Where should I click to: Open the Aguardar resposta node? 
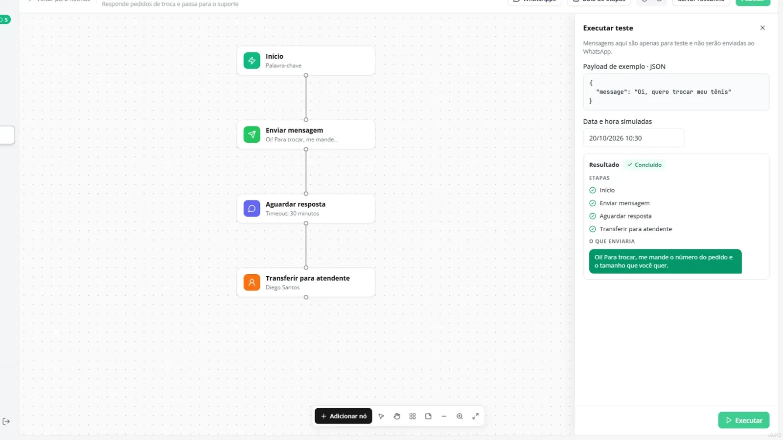click(x=306, y=208)
